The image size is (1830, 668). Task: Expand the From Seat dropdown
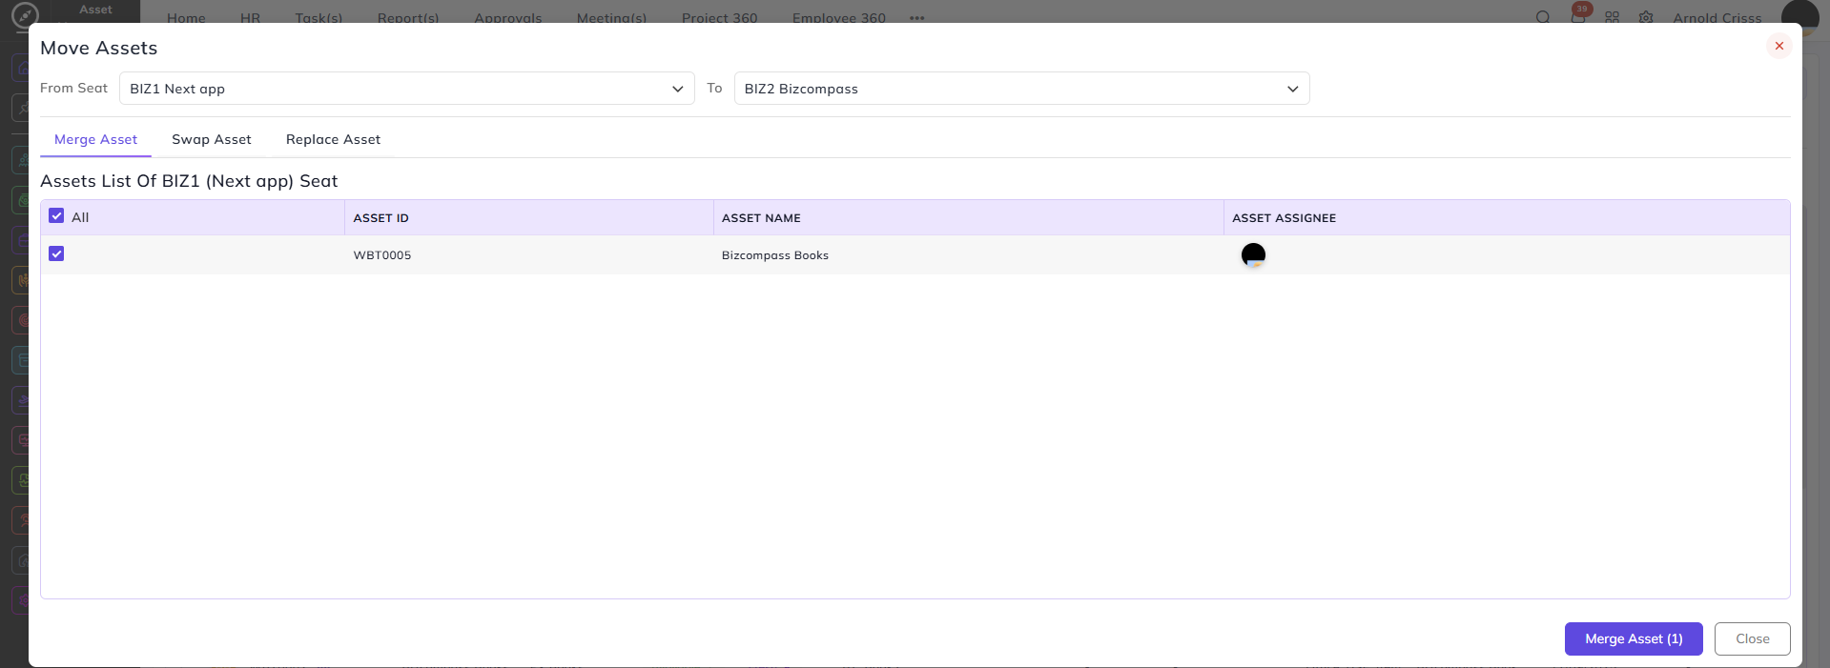click(x=407, y=89)
